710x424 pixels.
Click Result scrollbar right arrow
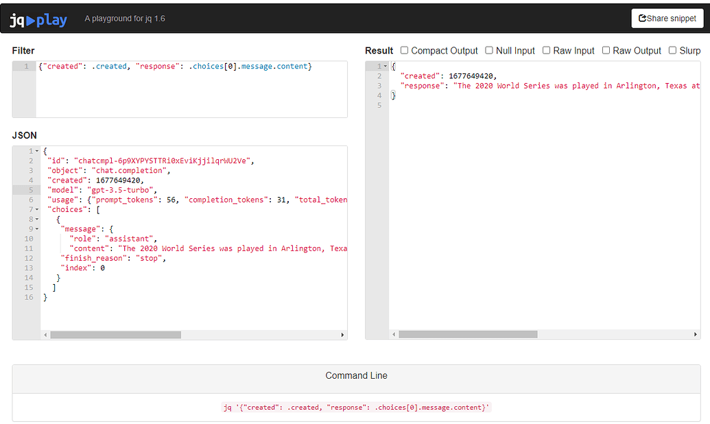coord(696,334)
